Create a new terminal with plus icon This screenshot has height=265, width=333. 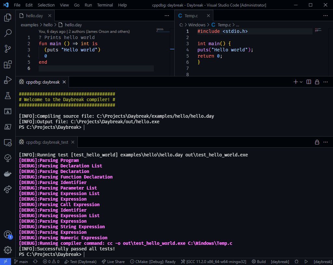(295, 82)
